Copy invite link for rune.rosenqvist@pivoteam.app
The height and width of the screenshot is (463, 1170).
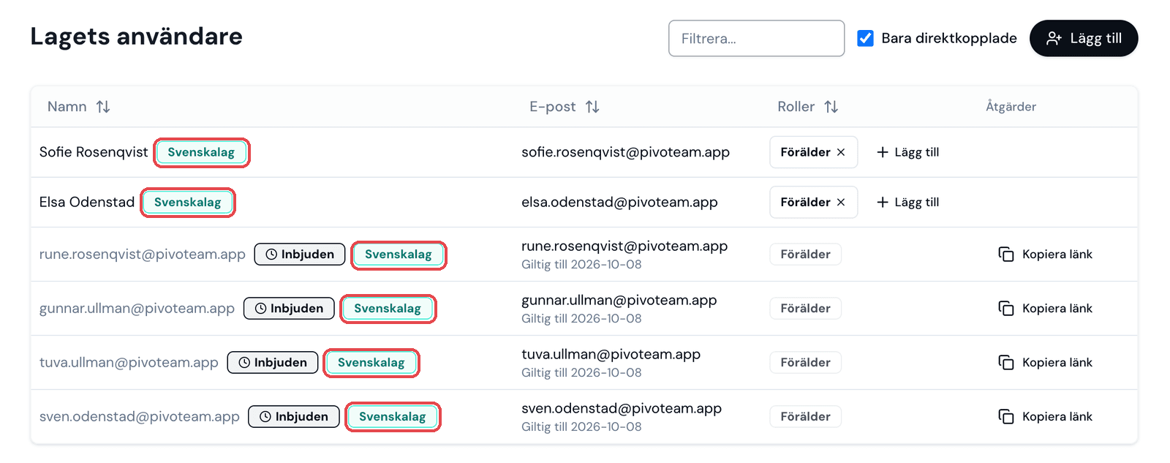tap(1046, 255)
